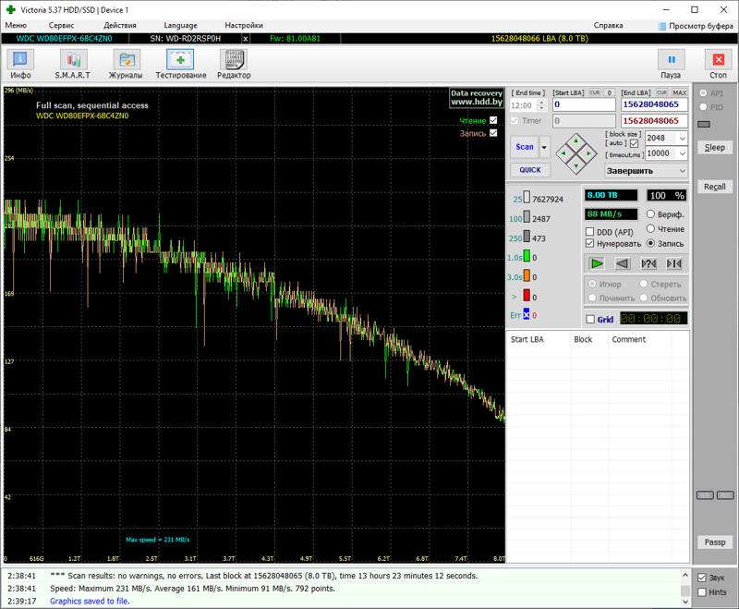Viewport: 739px width, 609px height.
Task: Expand the block size 2048 dropdown
Action: [682, 138]
